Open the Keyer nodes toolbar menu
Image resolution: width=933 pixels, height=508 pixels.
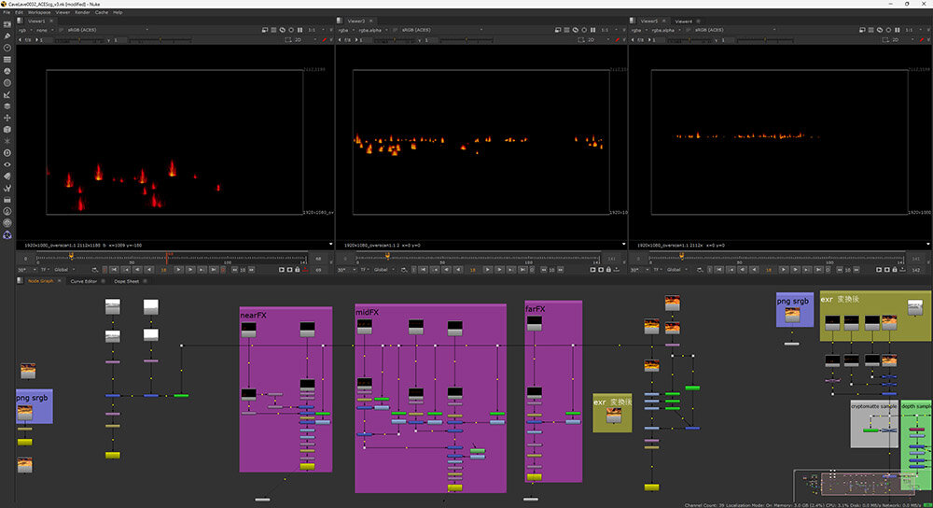tap(7, 94)
